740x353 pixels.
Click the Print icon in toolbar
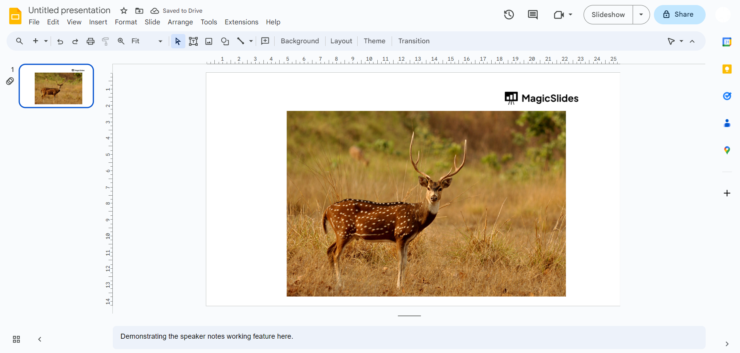pyautogui.click(x=90, y=41)
